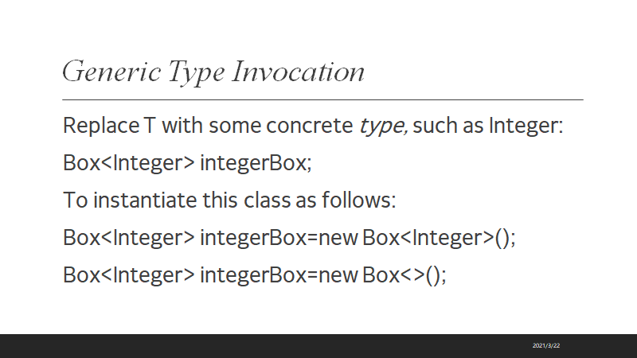Click 'integerBox=new' in the last line
This screenshot has height=358, width=637.
pos(279,275)
